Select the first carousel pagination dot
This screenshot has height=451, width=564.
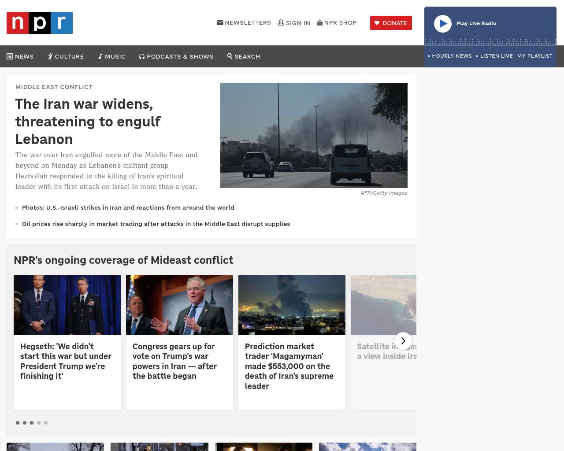(18, 423)
